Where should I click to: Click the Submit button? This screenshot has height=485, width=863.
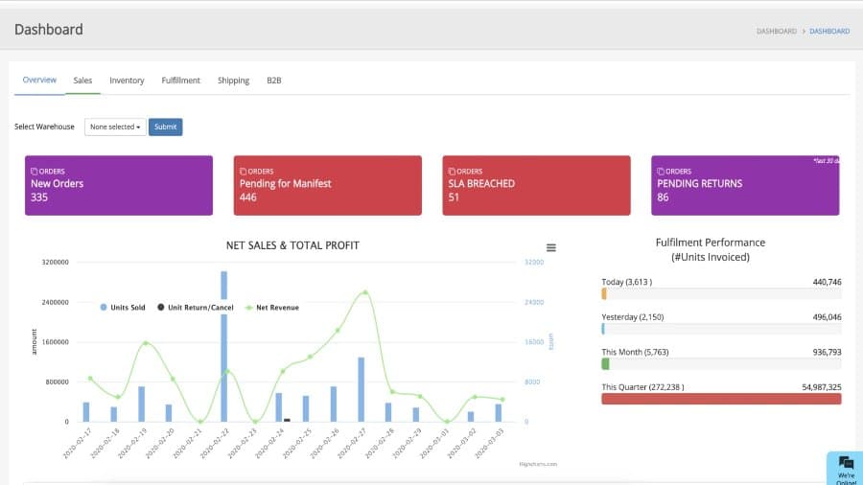point(165,127)
